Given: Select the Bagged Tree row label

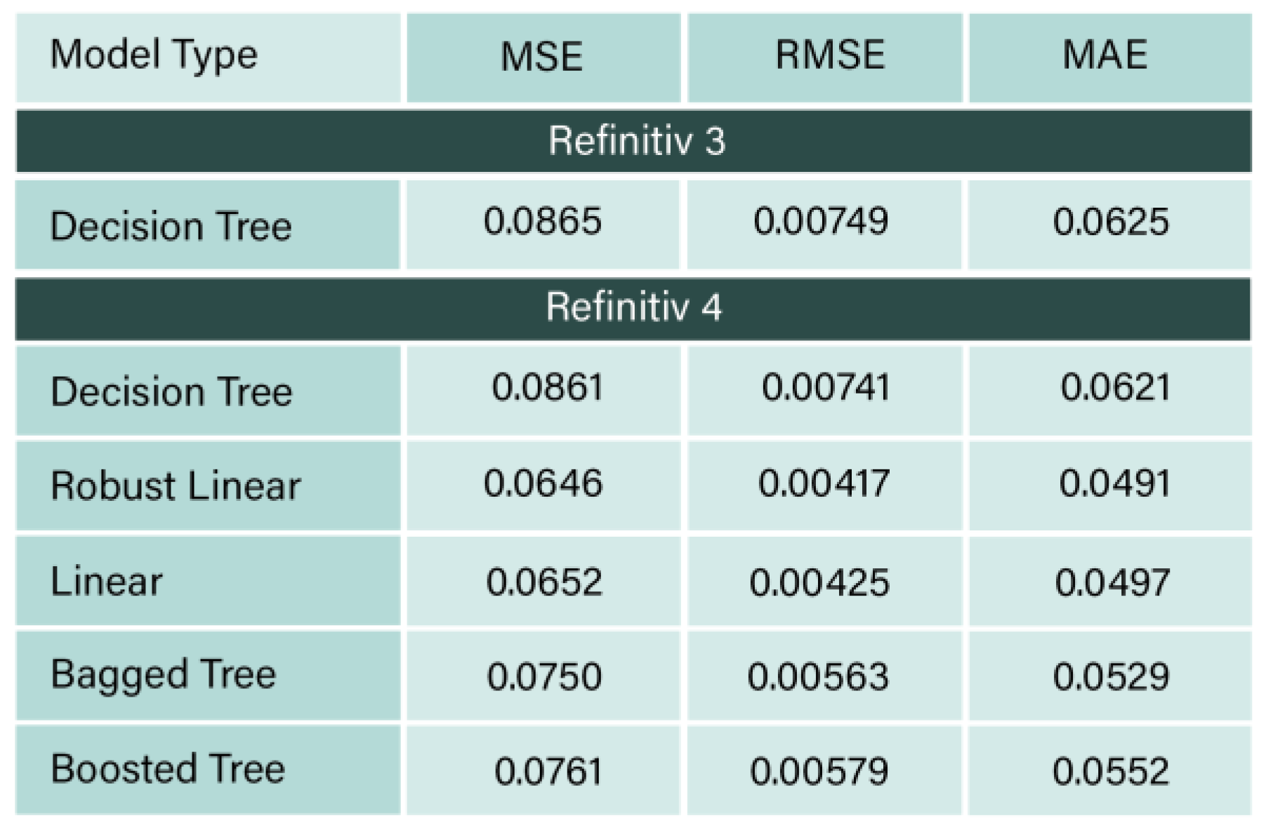Looking at the screenshot, I should [164, 675].
